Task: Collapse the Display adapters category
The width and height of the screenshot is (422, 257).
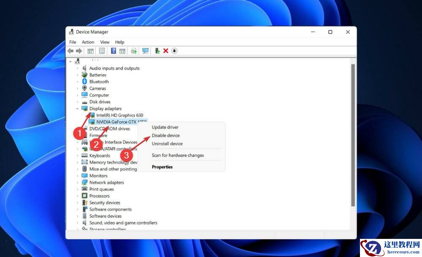Action: (x=78, y=108)
